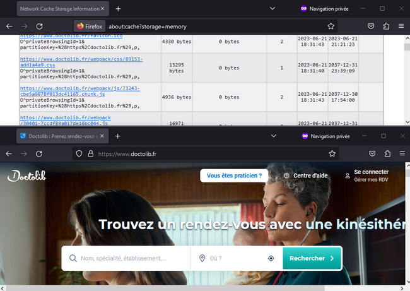Viewport: 410px width, 291px height.
Task: Click the Doctolib page vertical scrollbar thumb
Action: pos(407,173)
